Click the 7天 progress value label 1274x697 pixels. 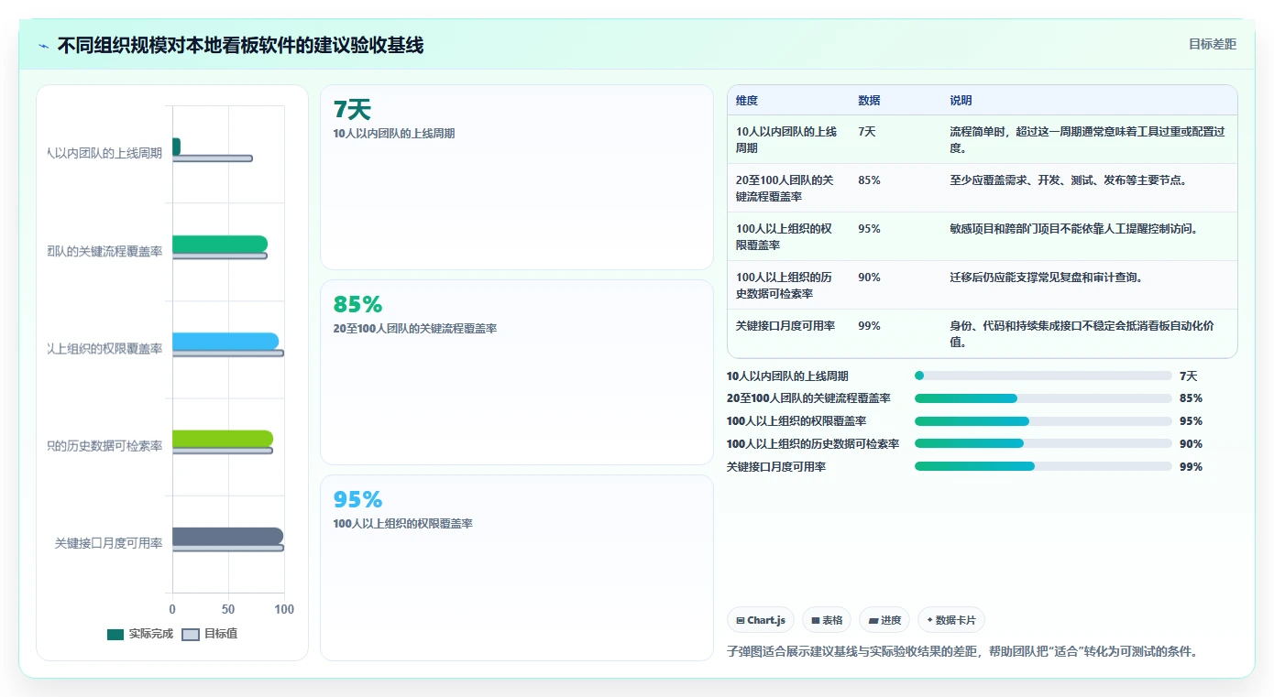coord(1188,376)
